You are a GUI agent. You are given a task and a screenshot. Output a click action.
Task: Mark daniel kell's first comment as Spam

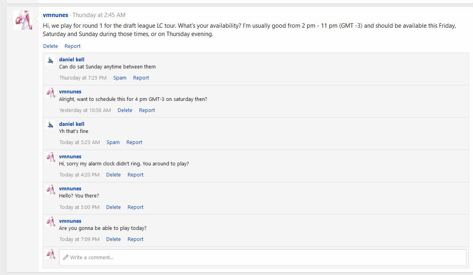[x=120, y=78]
